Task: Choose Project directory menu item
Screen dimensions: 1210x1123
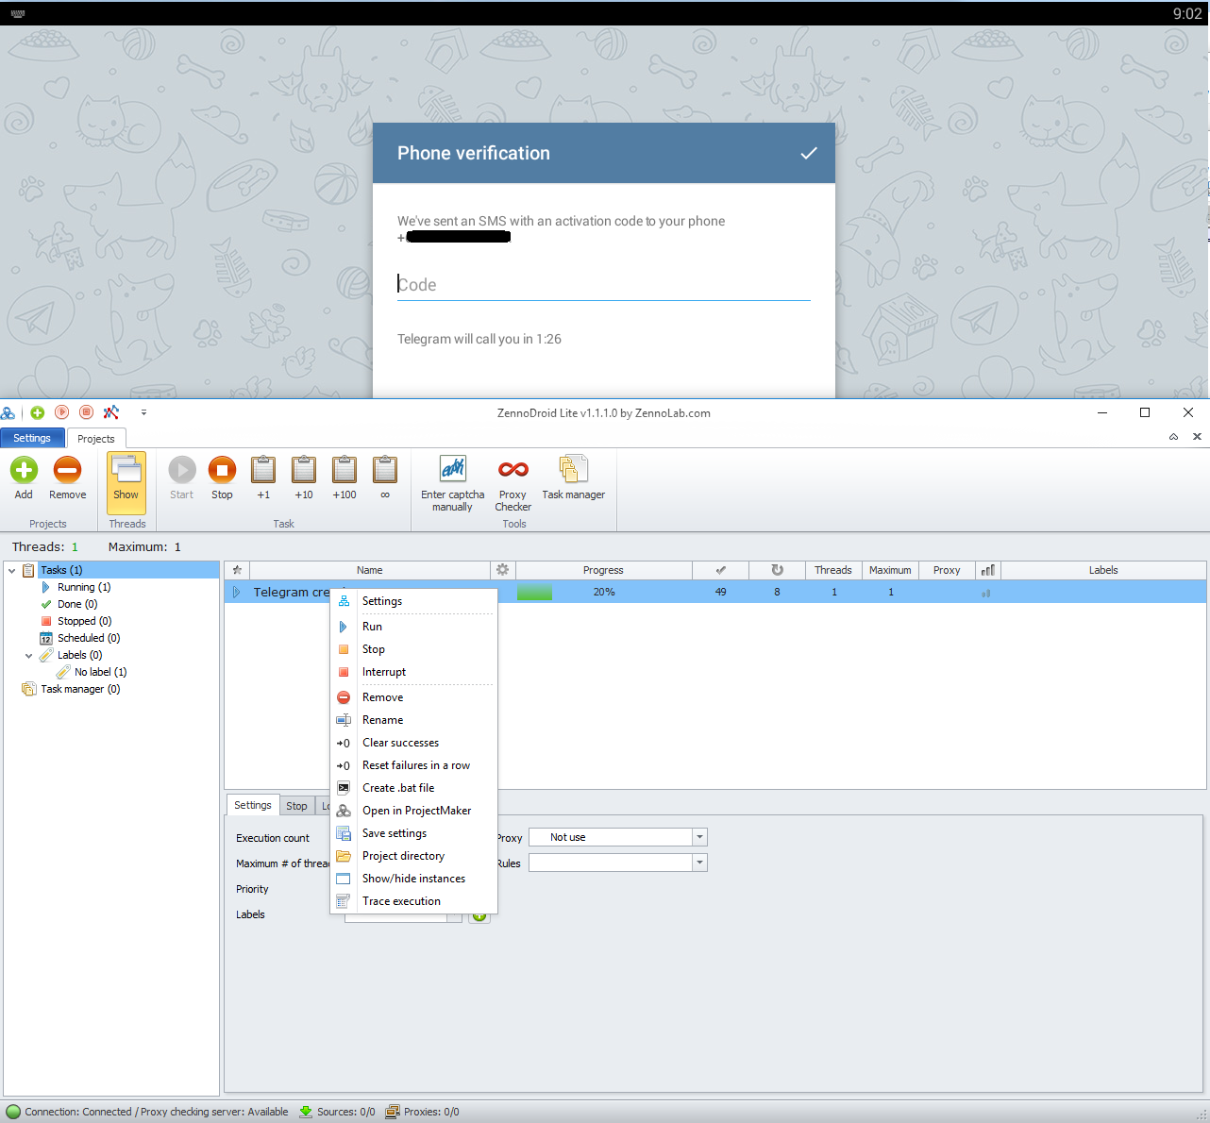Action: tap(413, 856)
